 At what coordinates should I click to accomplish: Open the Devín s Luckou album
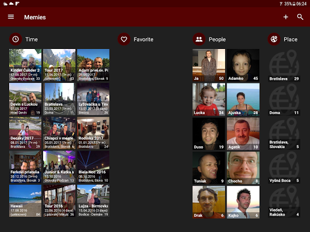[25, 99]
